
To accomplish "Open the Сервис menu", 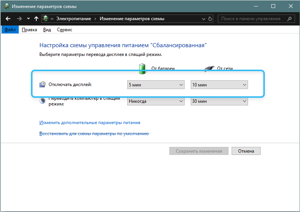I will [65, 30].
